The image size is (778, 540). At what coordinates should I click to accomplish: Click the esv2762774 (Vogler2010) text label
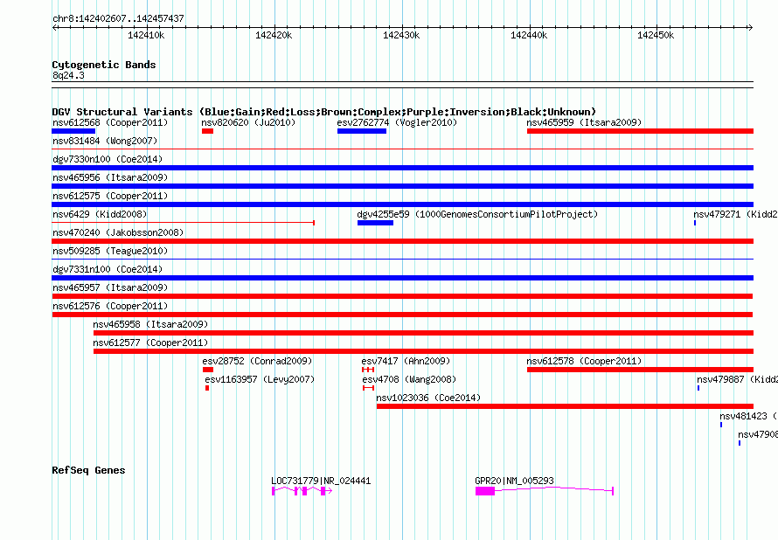coord(397,122)
